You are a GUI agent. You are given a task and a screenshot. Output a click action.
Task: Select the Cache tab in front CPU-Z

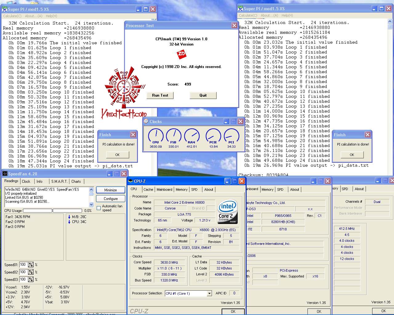148,189
